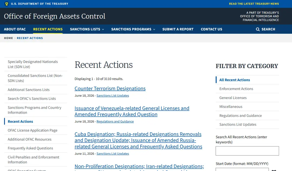Click the Start Date input field
Image resolution: width=292 pixels, height=171 pixels.
[242, 169]
